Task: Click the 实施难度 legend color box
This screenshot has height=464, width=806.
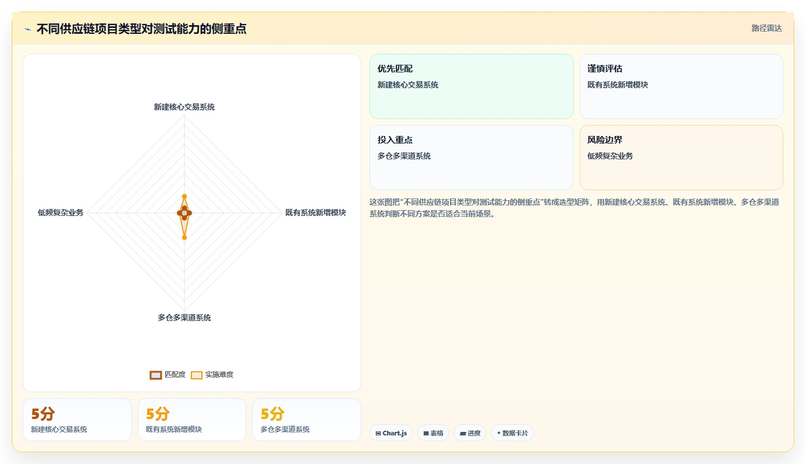Action: [x=197, y=375]
